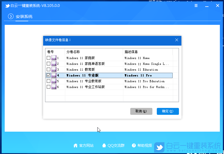Tick the checkbox for volume 6 专业工作站版

(x=49, y=87)
